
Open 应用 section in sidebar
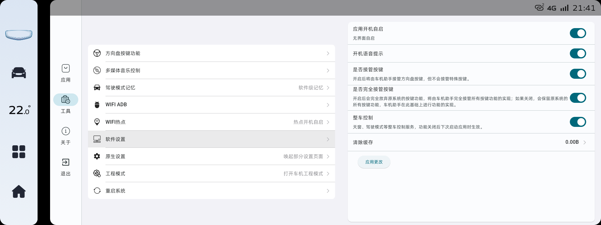pos(66,73)
